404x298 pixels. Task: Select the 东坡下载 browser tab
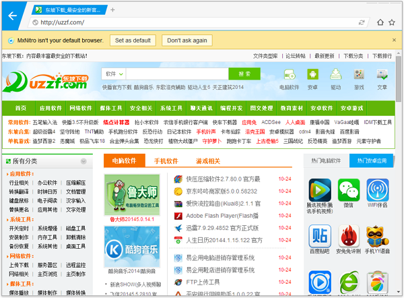pos(70,10)
